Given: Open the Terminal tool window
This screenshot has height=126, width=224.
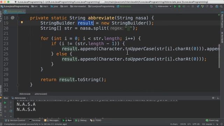Looking at the screenshot, I should pyautogui.click(x=35, y=120).
